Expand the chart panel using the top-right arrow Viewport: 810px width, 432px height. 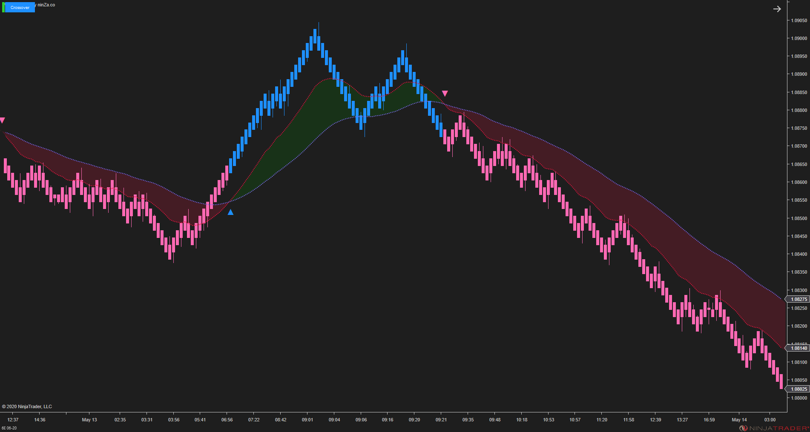(777, 9)
